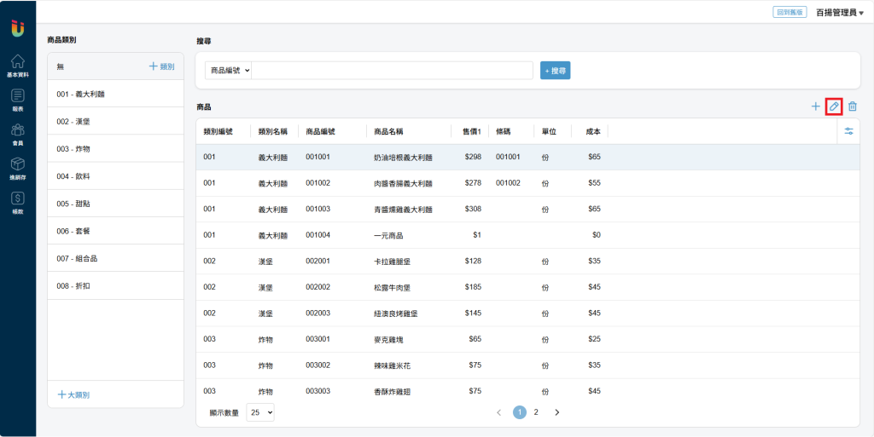Click the search text input
874x437 pixels.
click(x=393, y=71)
